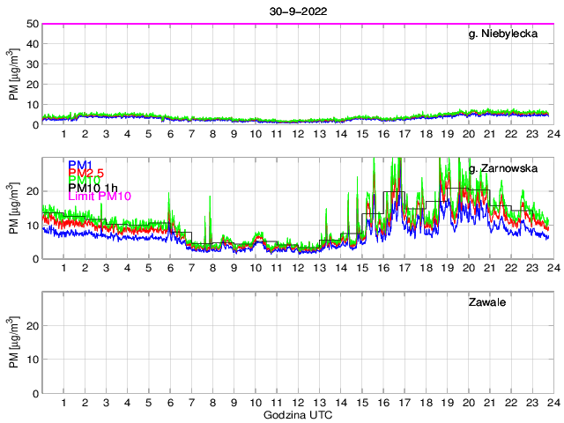Screen dimensions: 564x423
Task: Click hour 12 tick under Zawale plot
Action: click(297, 403)
